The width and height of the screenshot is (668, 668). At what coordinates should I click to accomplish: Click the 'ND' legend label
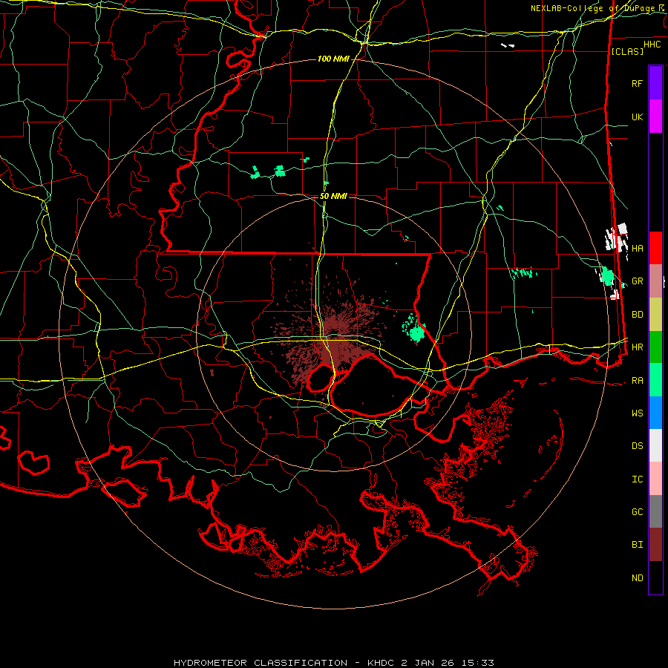click(637, 578)
